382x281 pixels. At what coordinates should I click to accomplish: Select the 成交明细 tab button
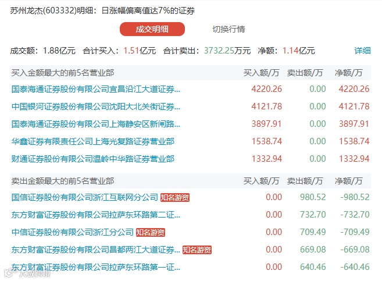152,29
